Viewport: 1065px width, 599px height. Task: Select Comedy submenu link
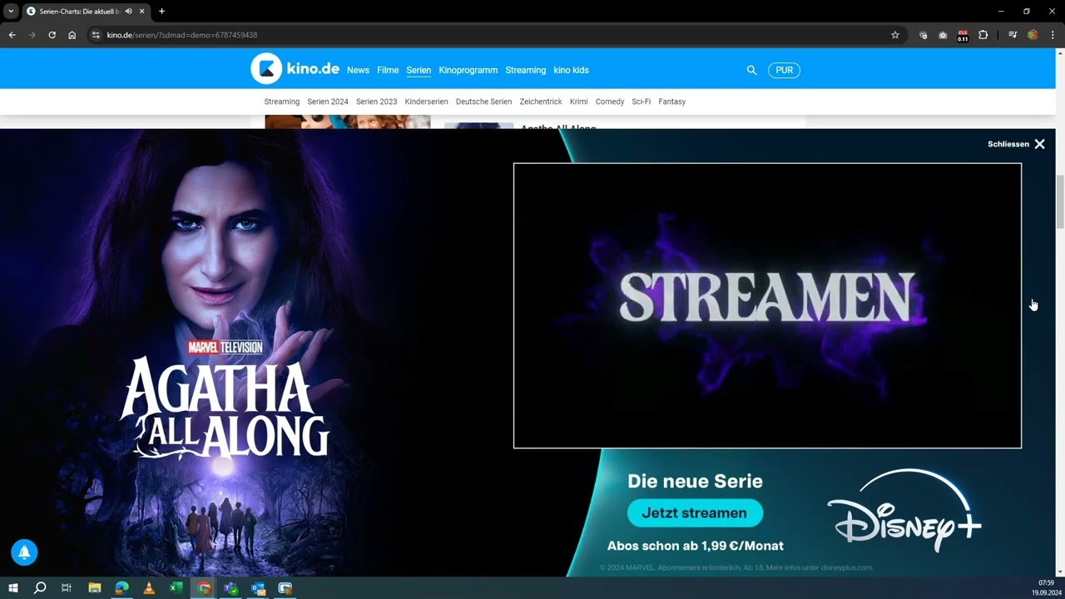610,101
